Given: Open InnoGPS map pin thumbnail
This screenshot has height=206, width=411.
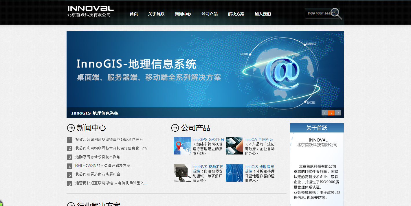Looking at the screenshot, I should coord(182,146).
